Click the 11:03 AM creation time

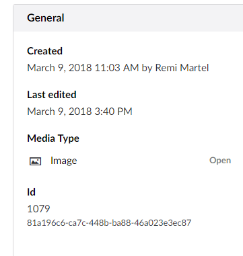(116, 68)
